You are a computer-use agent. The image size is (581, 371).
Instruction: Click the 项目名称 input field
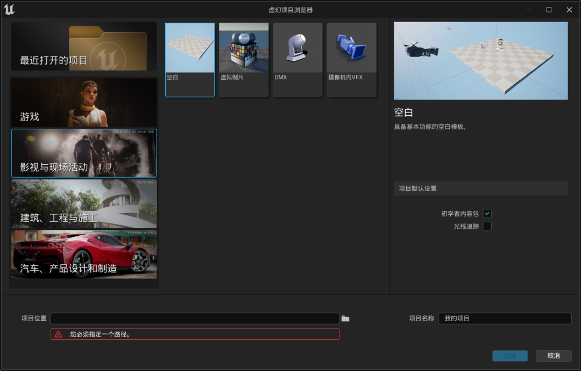pyautogui.click(x=505, y=318)
